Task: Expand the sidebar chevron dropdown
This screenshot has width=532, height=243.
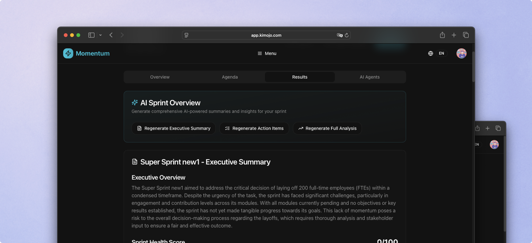Action: [101, 35]
